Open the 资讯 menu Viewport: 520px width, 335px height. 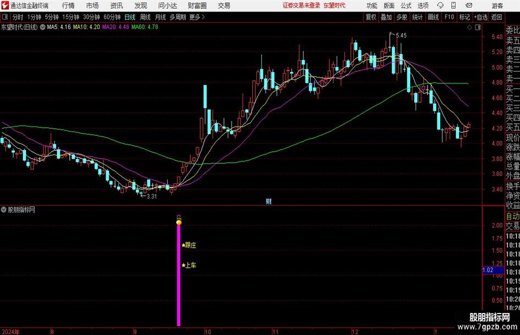point(117,6)
